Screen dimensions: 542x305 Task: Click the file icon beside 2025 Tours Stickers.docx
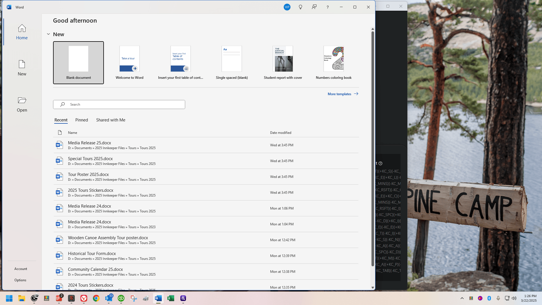coord(59,193)
